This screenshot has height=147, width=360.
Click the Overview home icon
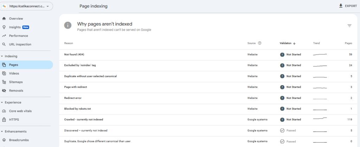(x=4, y=19)
